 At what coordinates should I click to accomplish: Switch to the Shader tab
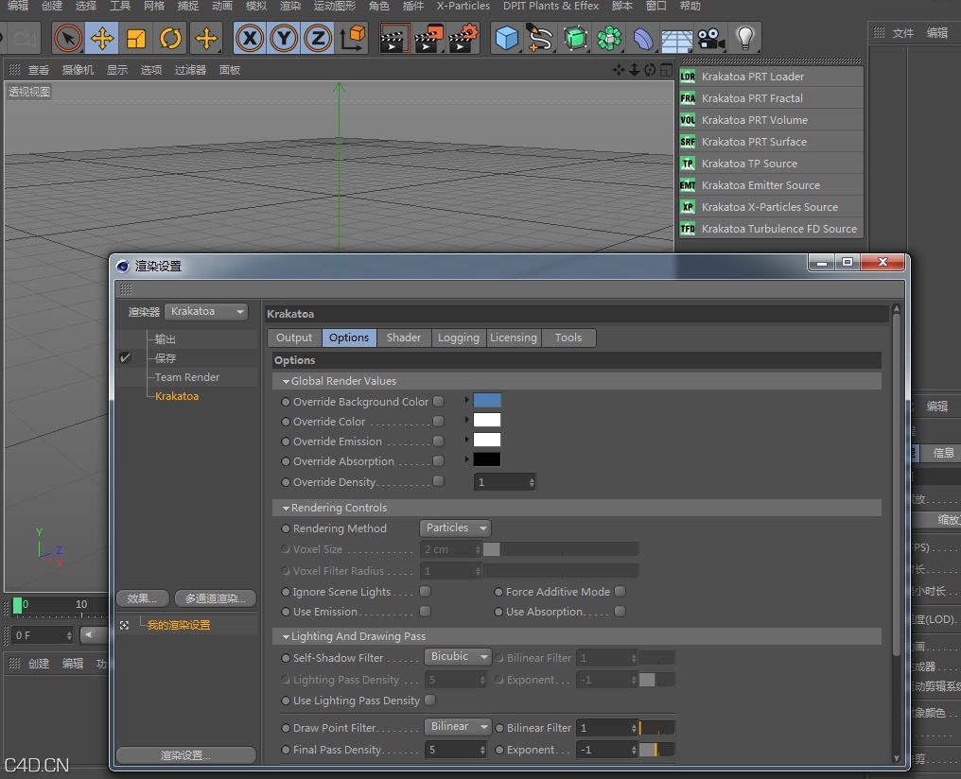(x=403, y=338)
